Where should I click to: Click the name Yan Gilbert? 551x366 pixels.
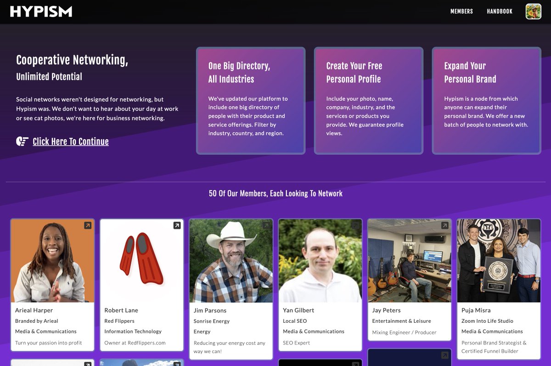click(299, 310)
